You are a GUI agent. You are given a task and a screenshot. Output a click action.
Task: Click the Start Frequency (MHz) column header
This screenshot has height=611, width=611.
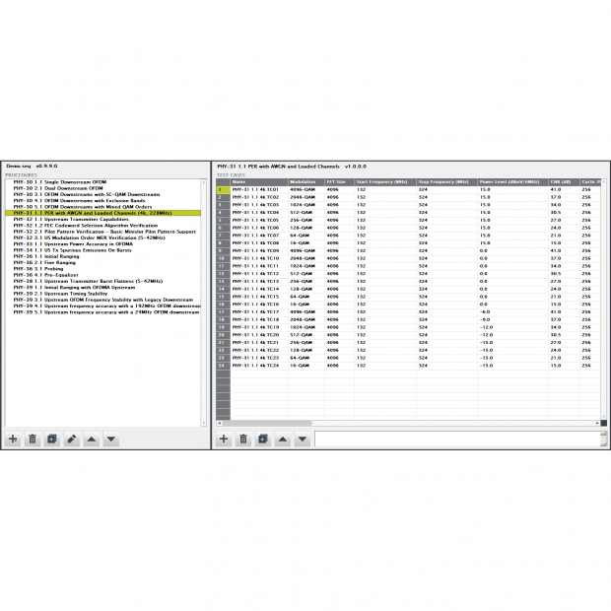(382, 182)
